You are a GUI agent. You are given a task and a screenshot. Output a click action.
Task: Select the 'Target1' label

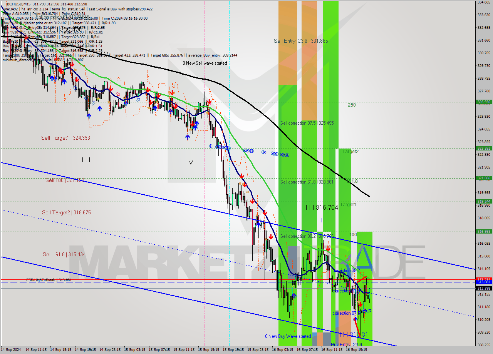[348, 205]
